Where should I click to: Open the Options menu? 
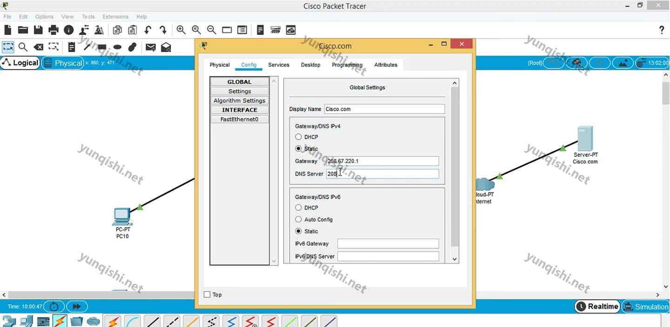coord(44,17)
